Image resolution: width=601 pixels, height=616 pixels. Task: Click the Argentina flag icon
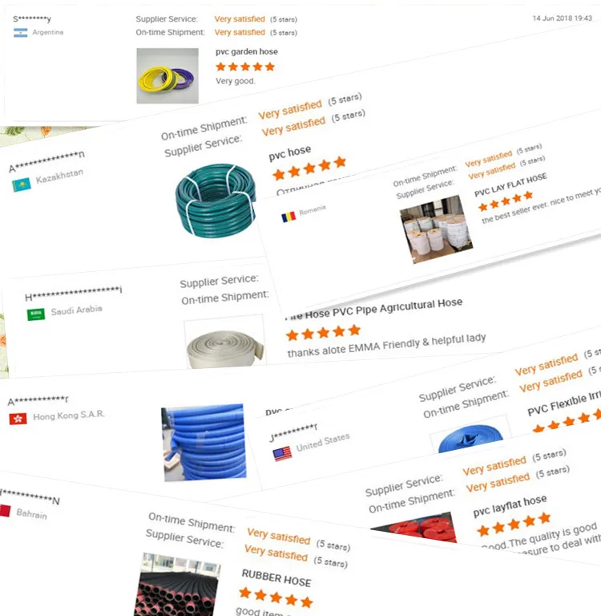pyautogui.click(x=20, y=33)
